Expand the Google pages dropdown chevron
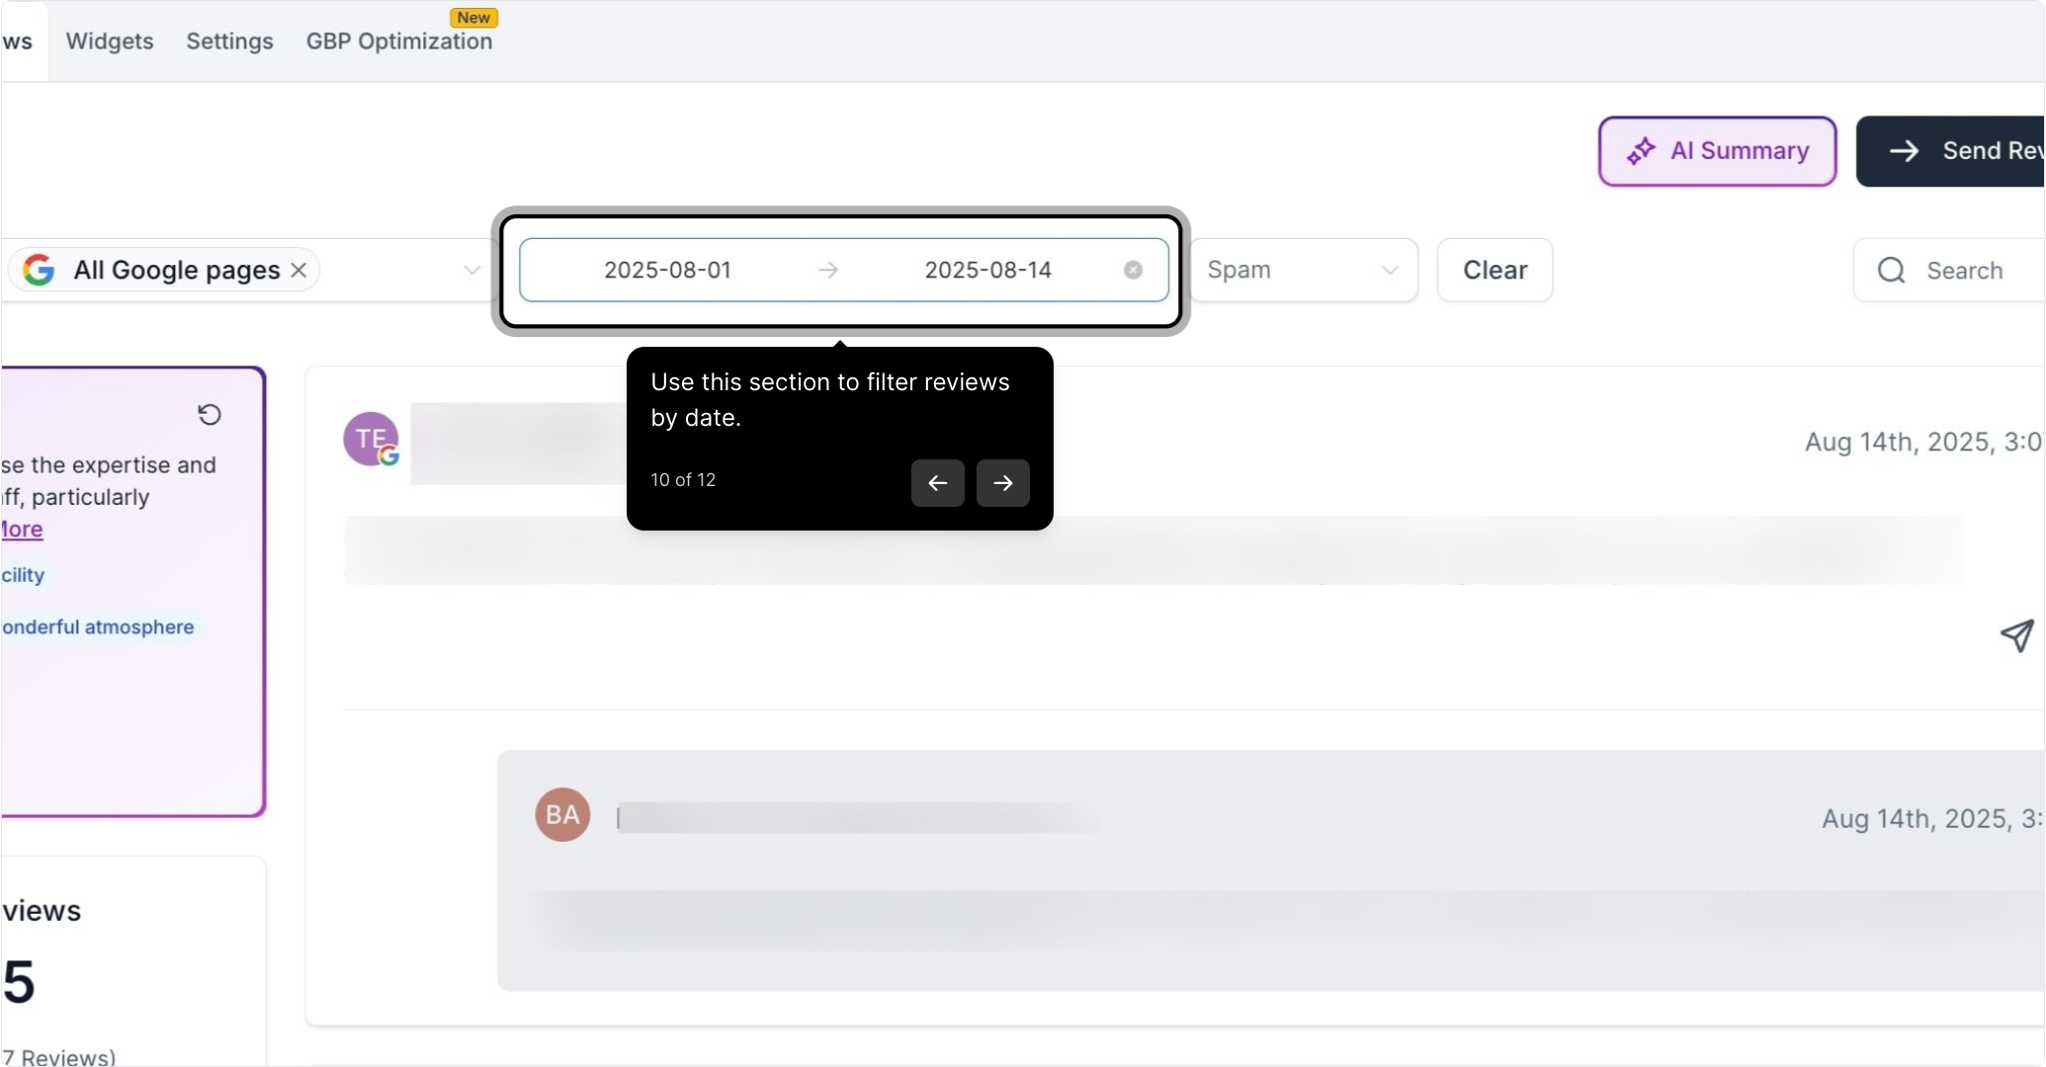This screenshot has height=1067, width=2046. (471, 270)
